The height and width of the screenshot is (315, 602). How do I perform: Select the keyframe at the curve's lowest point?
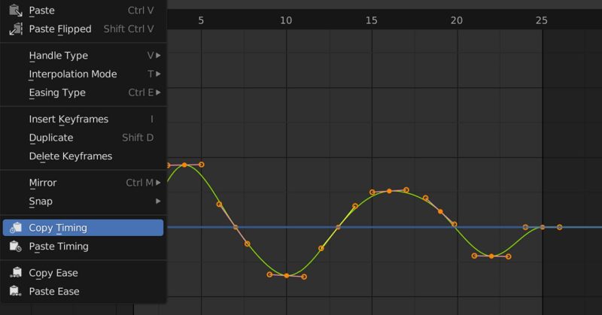[287, 276]
